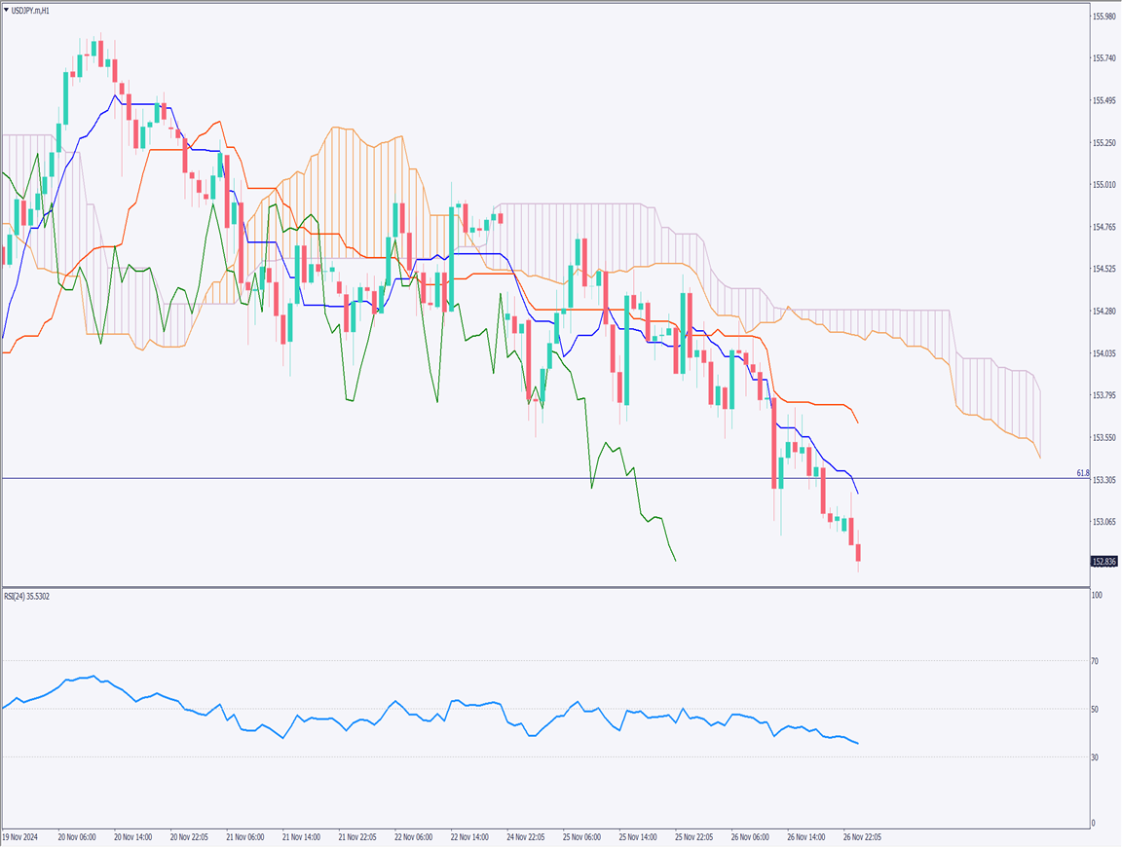Click the end of the green Chikou line
The height and width of the screenshot is (847, 1122).
click(x=675, y=561)
